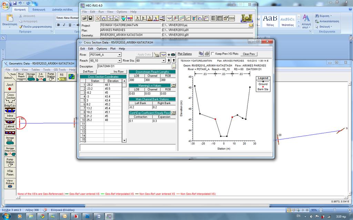This screenshot has width=353, height=220.
Task: Select S.A. Conn. tool in top toolbar
Action: [41, 77]
